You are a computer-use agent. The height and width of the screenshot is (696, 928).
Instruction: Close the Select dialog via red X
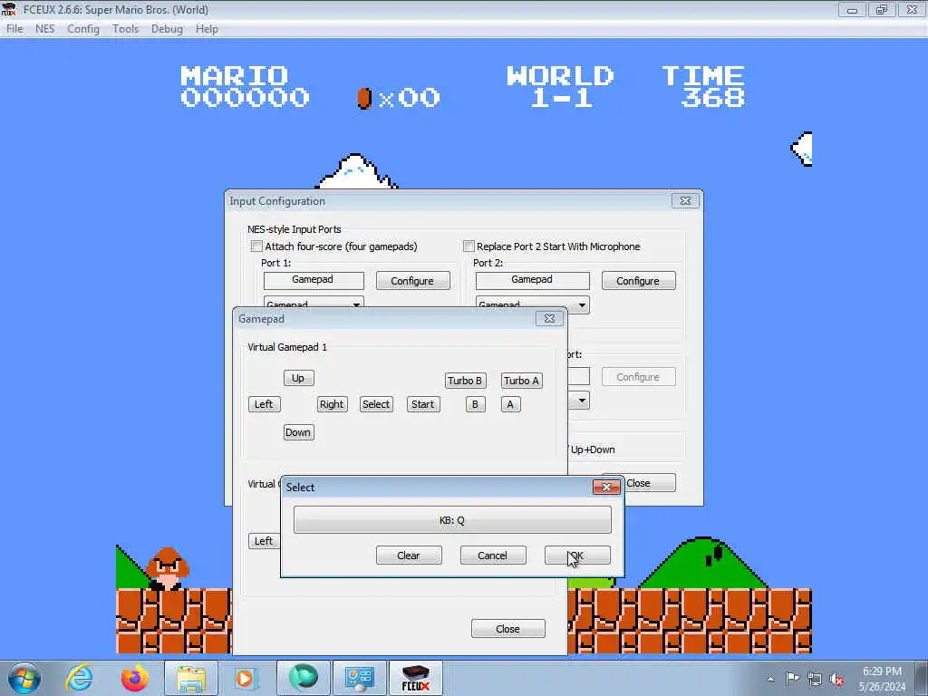[606, 487]
